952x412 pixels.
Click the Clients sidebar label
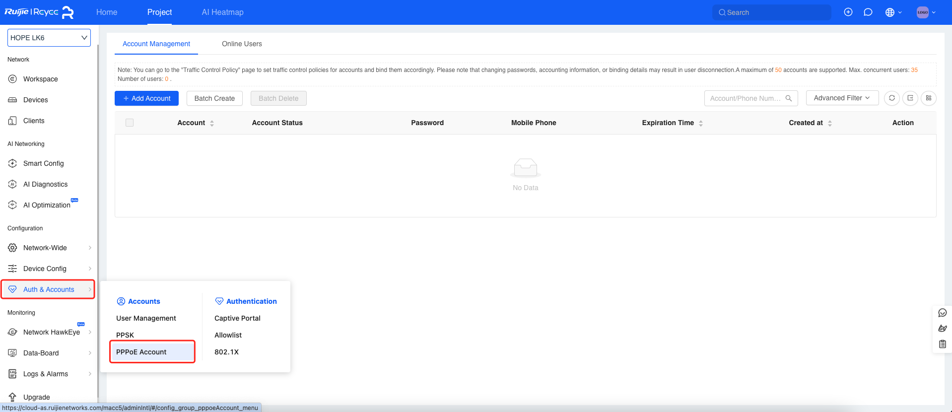pos(34,121)
